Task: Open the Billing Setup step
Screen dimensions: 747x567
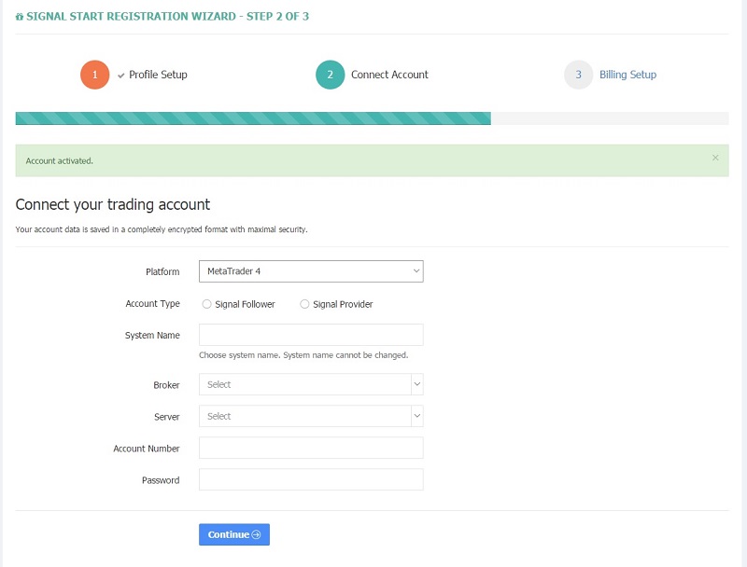Action: [x=627, y=75]
